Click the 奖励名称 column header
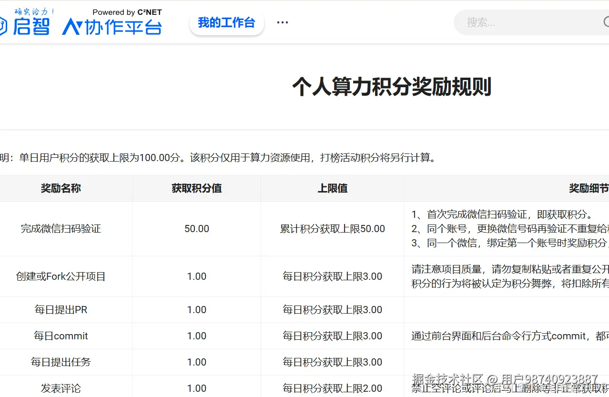This screenshot has height=397, width=609. [61, 188]
